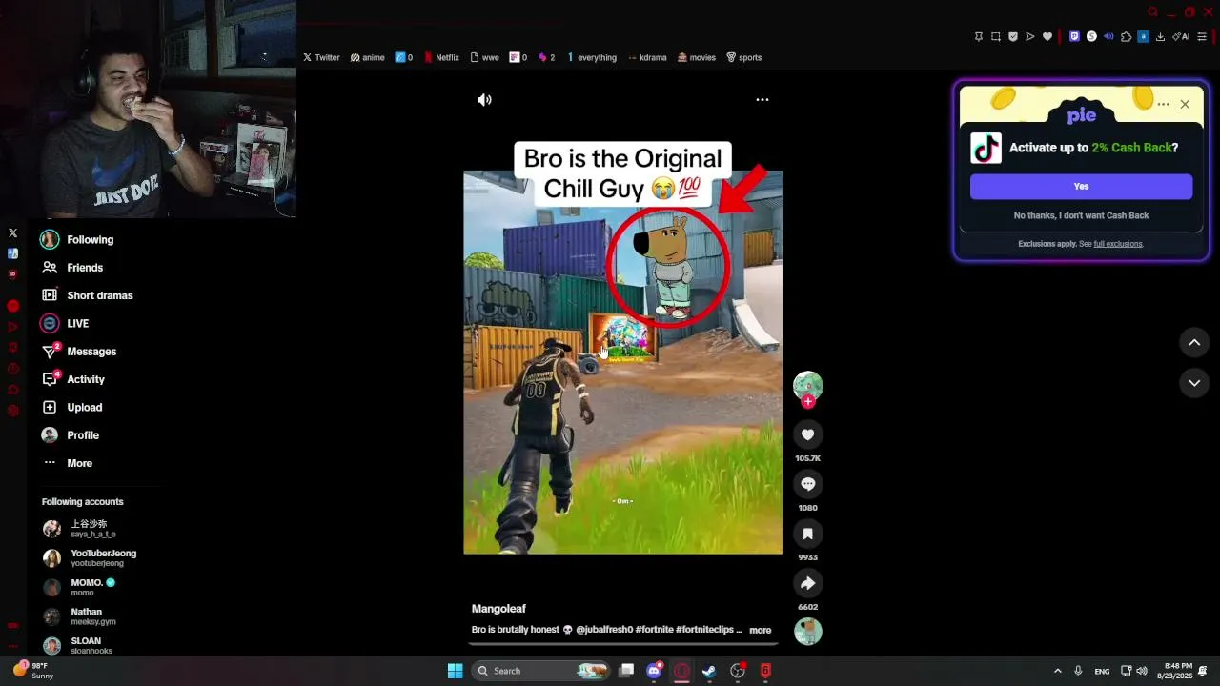1220x686 pixels.
Task: Open the movies bookmark folder
Action: (696, 57)
